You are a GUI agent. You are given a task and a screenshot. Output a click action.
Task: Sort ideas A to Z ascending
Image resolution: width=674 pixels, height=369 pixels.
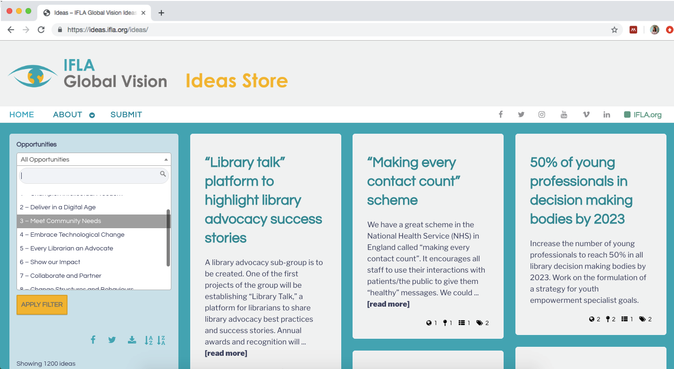coord(149,340)
